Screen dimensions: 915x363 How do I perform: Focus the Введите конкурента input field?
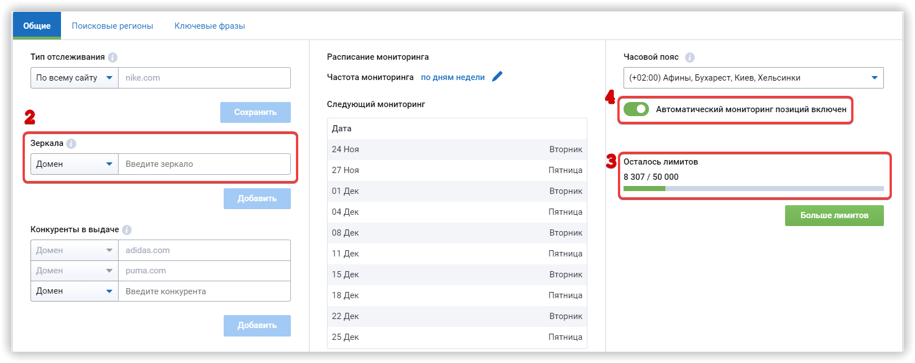tap(204, 291)
